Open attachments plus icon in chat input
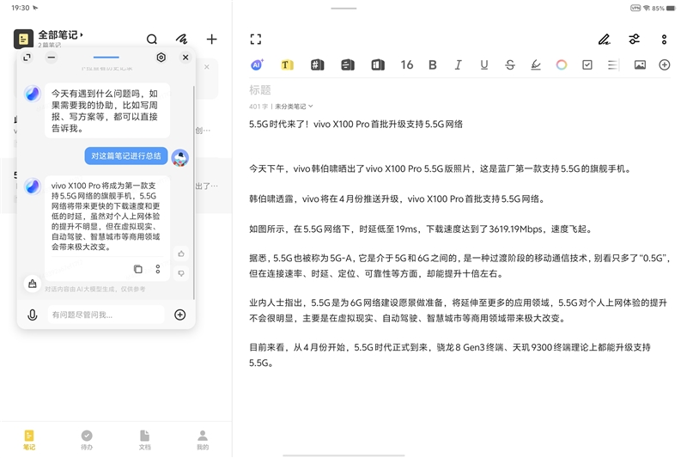The width and height of the screenshot is (687, 458). [x=180, y=314]
